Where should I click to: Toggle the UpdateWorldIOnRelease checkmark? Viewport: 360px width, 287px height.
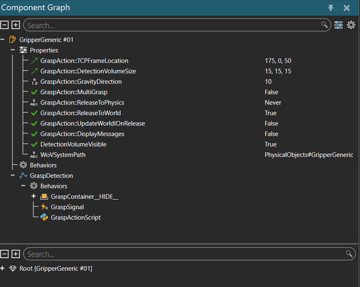(x=34, y=123)
